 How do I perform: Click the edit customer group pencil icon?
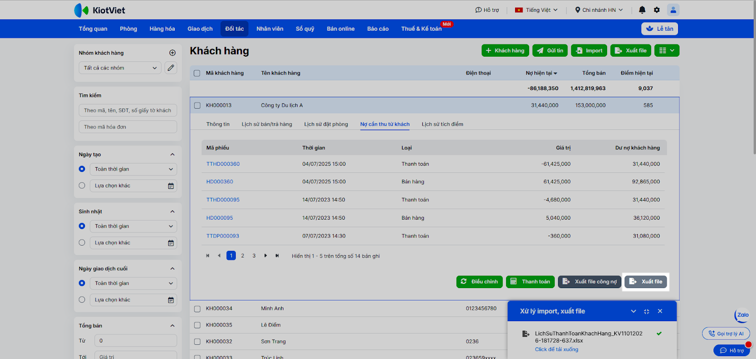point(171,68)
